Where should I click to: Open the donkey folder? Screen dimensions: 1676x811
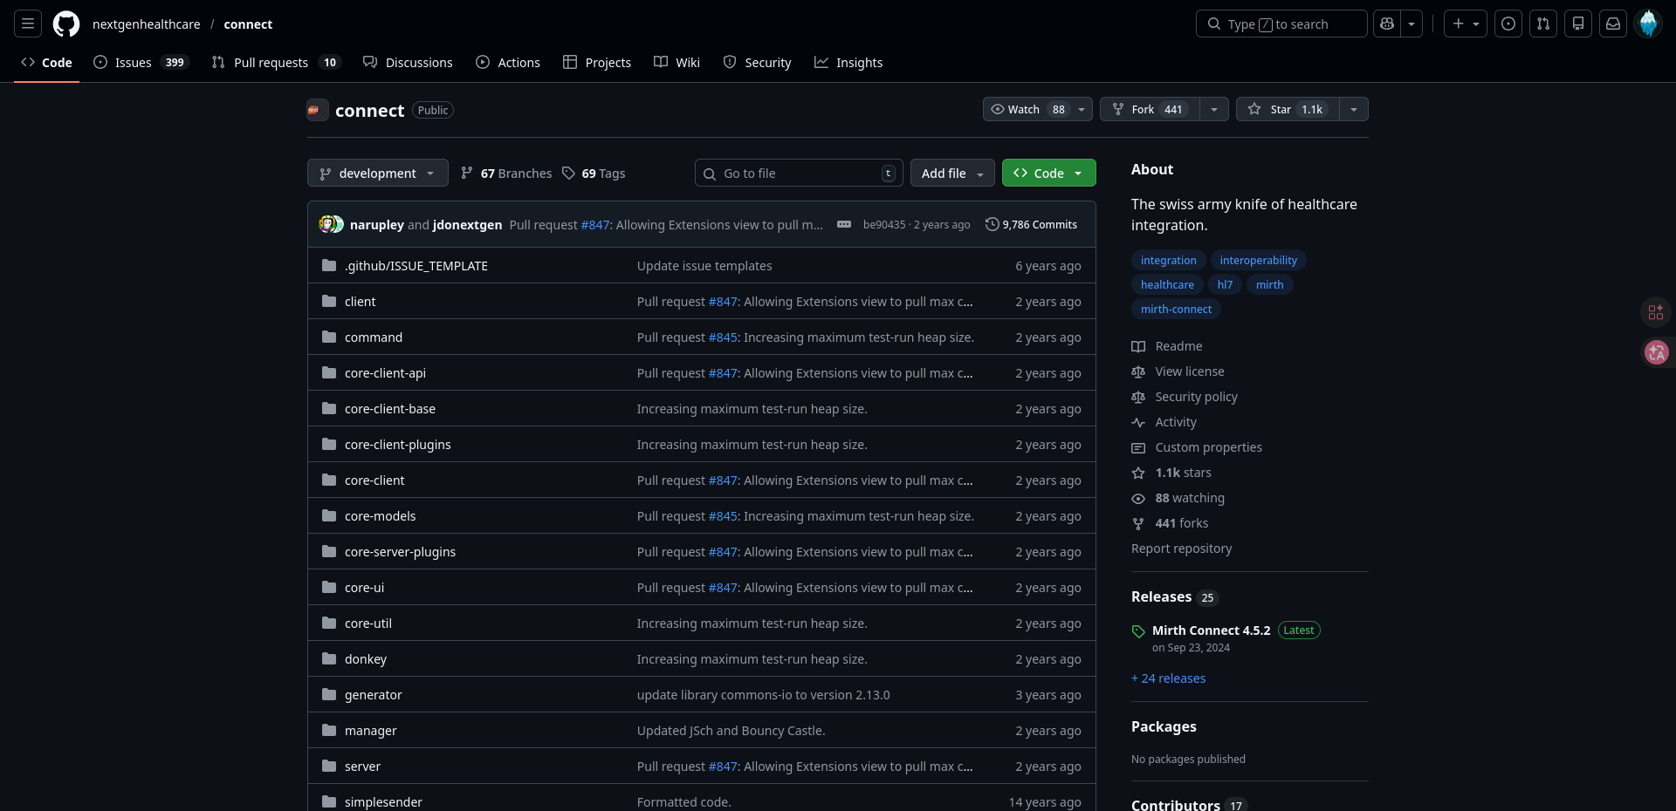tap(366, 659)
